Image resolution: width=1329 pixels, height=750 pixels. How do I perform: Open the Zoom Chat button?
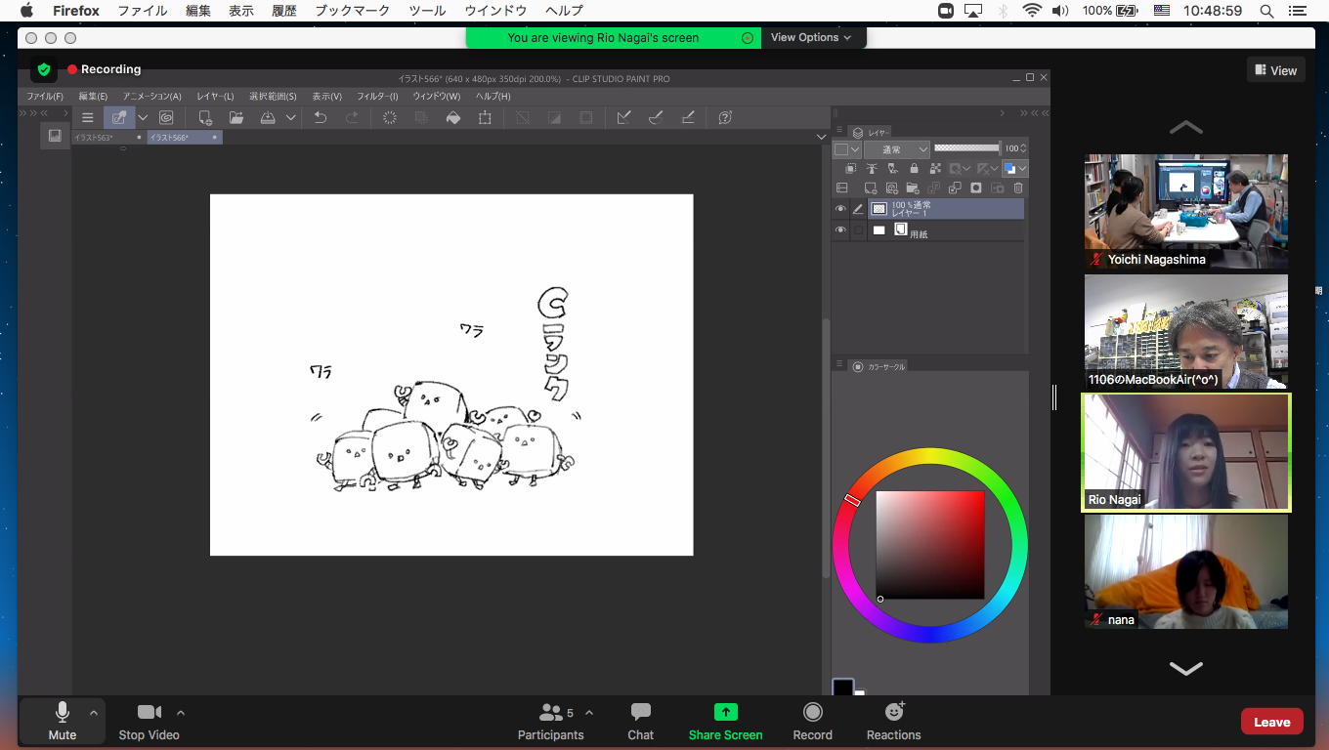tap(640, 721)
